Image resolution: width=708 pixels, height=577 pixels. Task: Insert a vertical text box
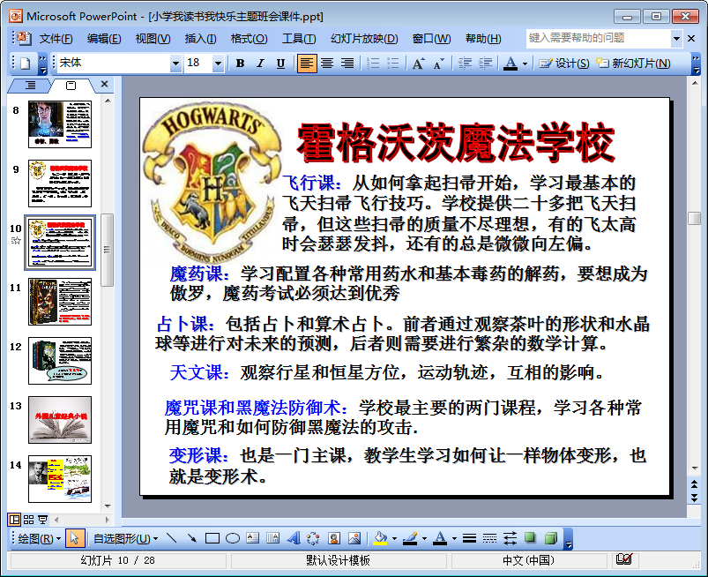click(x=272, y=538)
